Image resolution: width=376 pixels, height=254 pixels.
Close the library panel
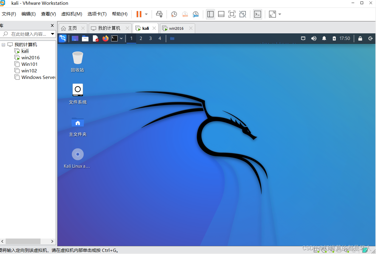pos(52,26)
